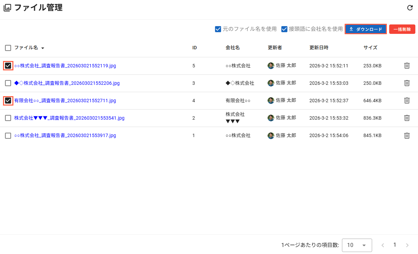Click the refresh icon at top right
Viewport: 418px width, 254px height.
[410, 8]
